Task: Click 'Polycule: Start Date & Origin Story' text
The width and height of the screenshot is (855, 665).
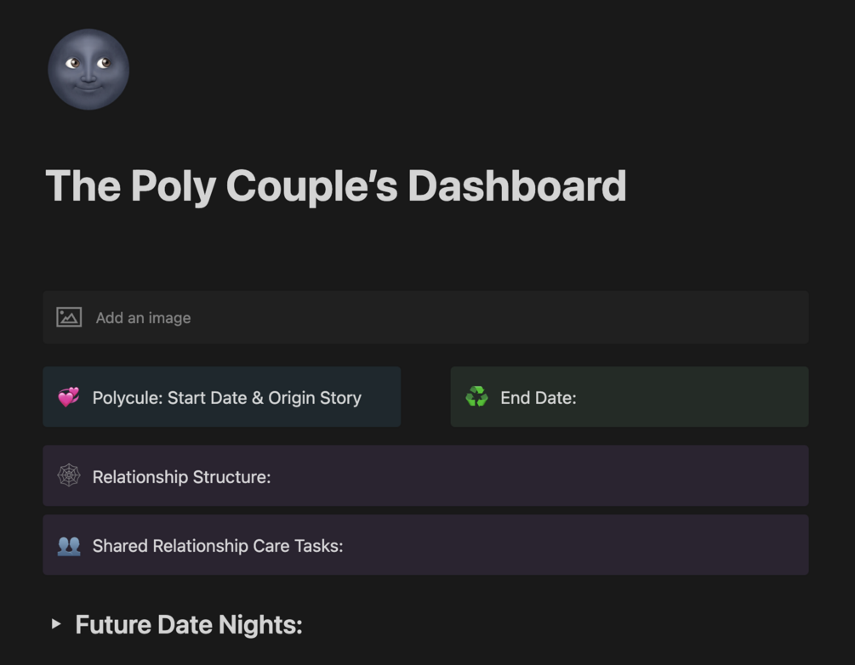Action: point(227,398)
